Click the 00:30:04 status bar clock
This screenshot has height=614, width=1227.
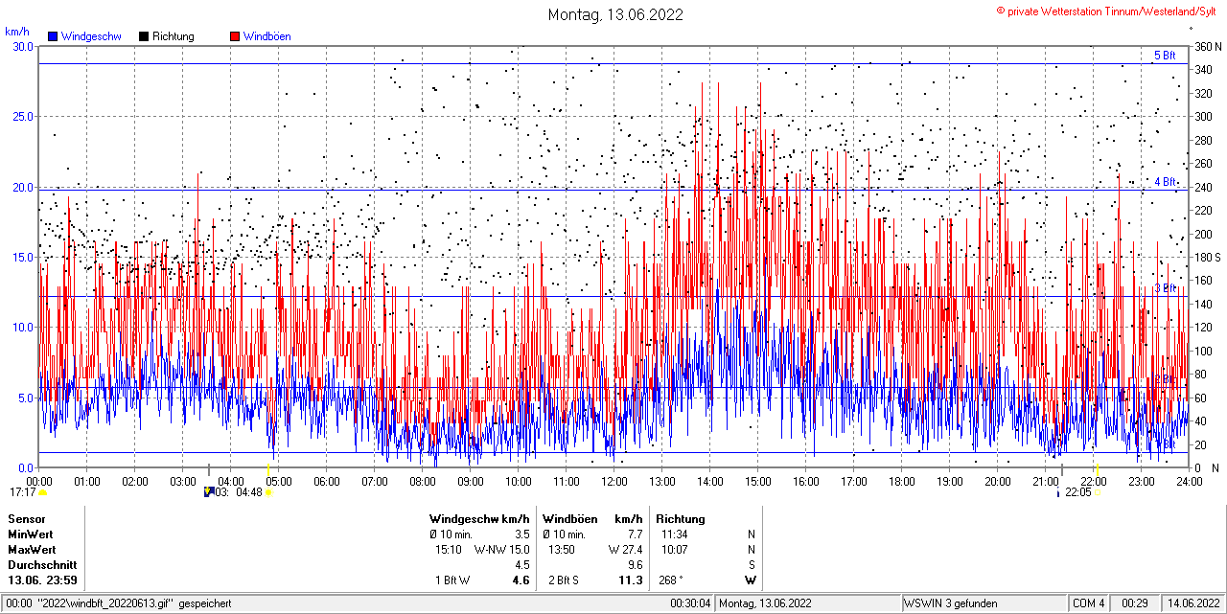(691, 603)
